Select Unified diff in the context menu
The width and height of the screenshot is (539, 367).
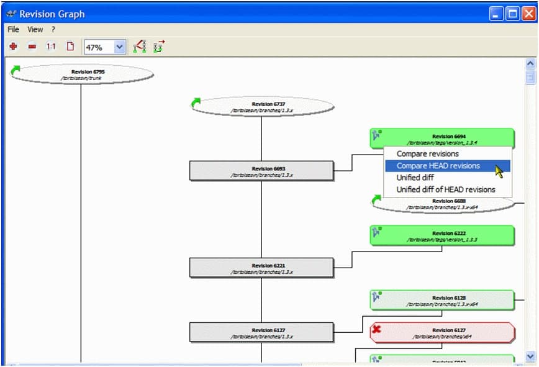click(x=415, y=178)
